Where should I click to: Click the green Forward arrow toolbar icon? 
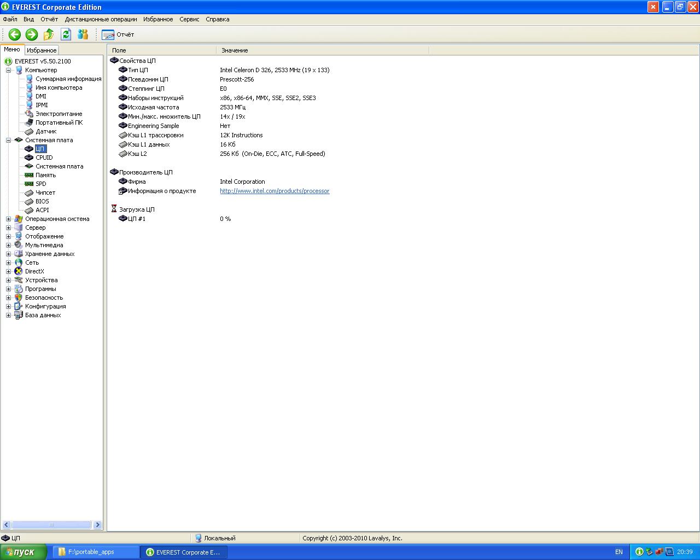coord(32,34)
